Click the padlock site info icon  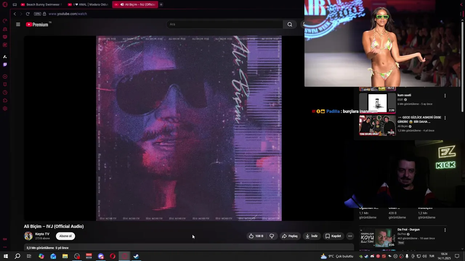click(44, 14)
